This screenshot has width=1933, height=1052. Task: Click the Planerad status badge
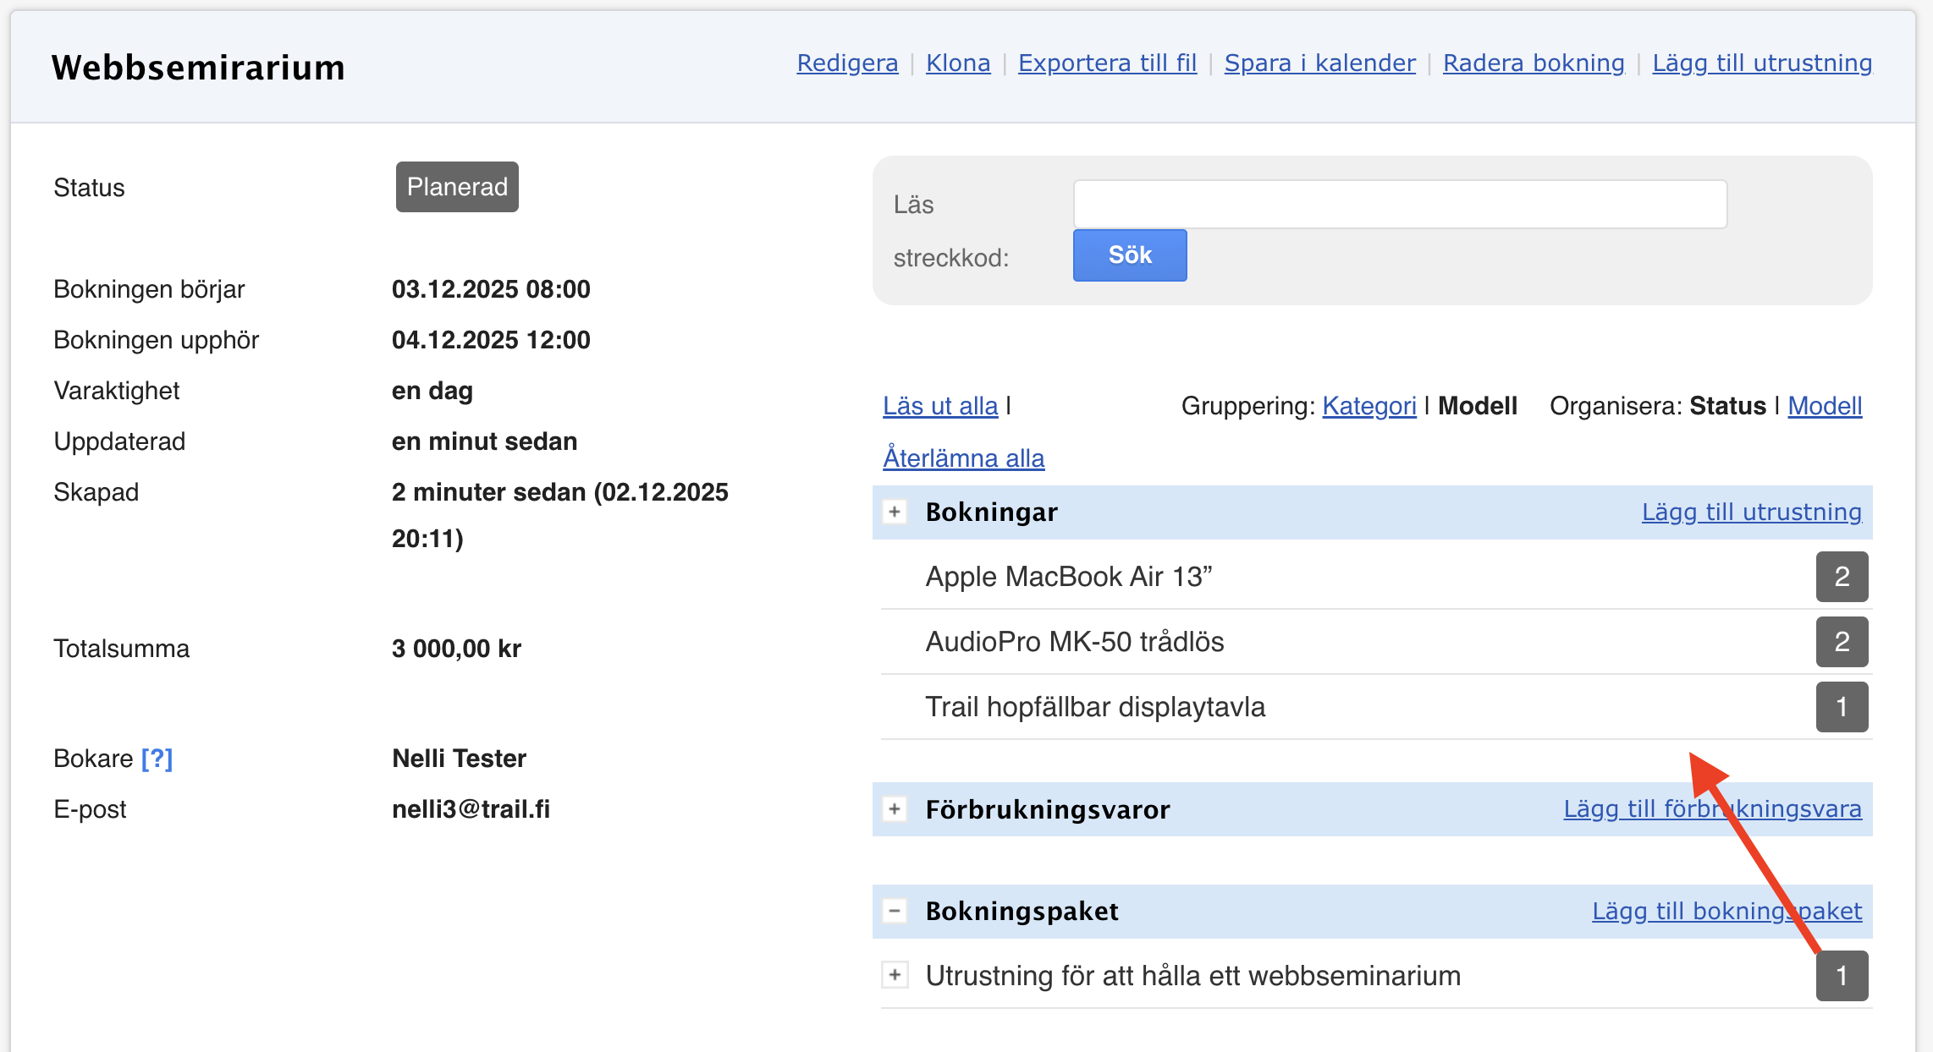pos(457,187)
